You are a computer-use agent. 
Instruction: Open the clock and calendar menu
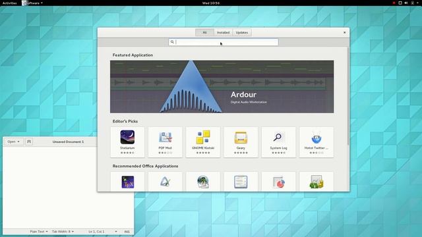pyautogui.click(x=211, y=3)
